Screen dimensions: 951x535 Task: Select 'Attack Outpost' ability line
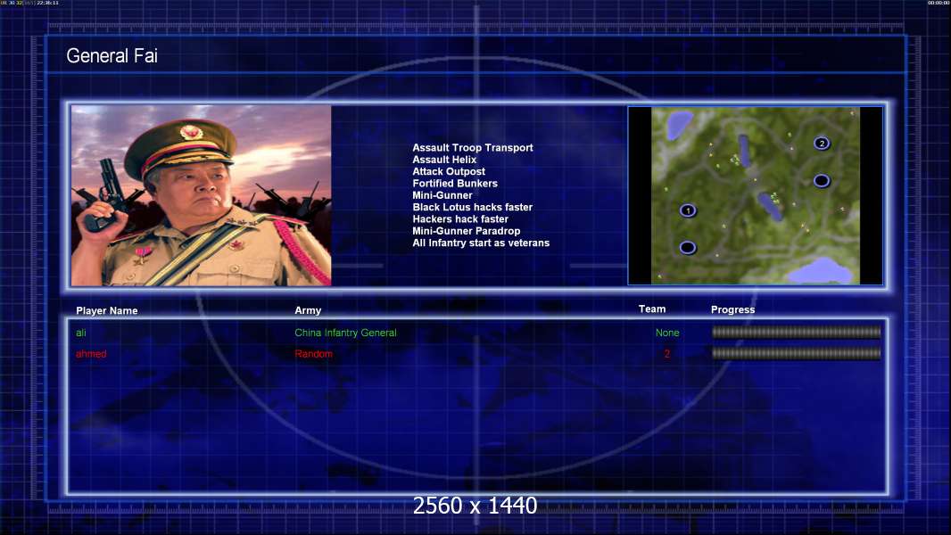coord(448,171)
